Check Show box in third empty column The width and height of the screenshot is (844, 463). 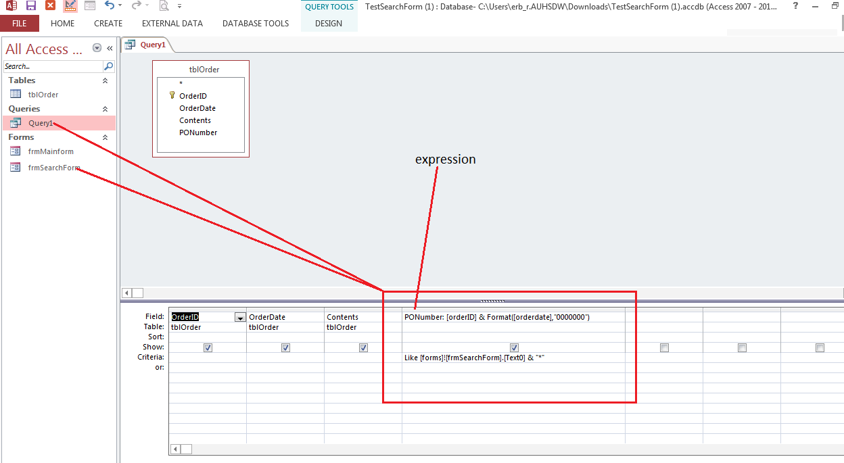click(x=820, y=347)
